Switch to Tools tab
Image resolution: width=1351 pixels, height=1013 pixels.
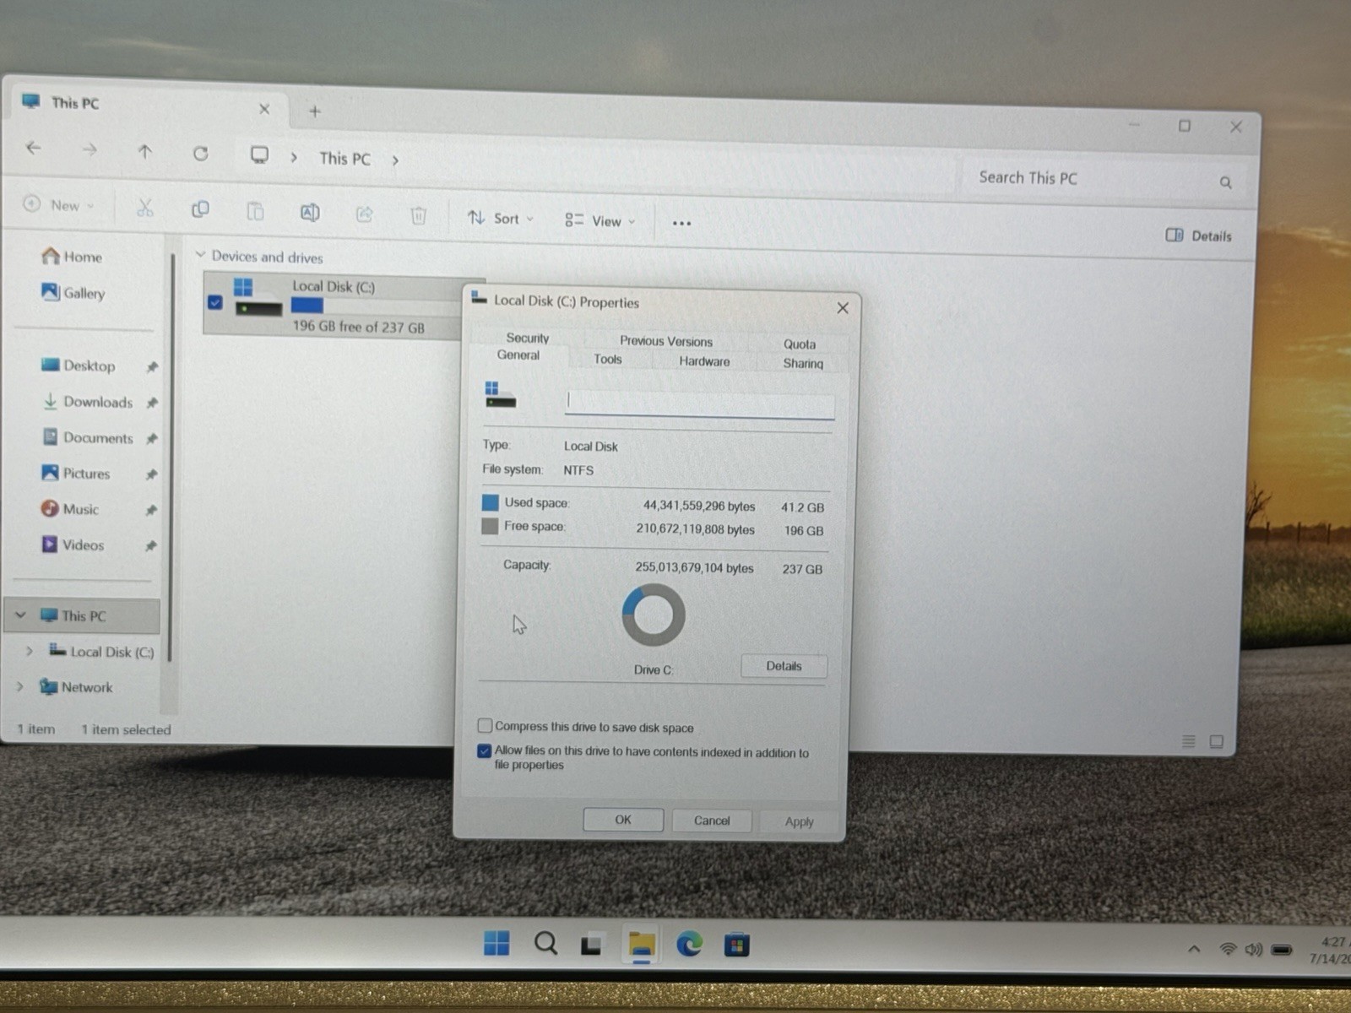click(607, 359)
